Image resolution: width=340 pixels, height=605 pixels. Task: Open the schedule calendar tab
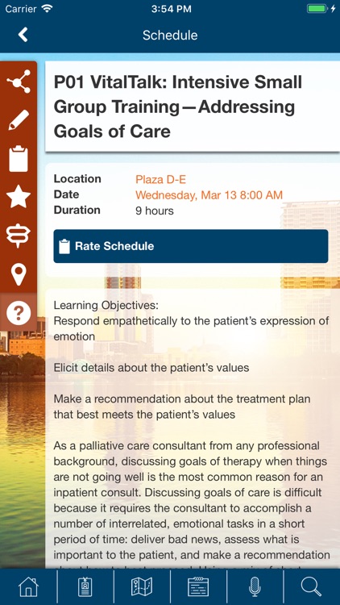pyautogui.click(x=198, y=587)
